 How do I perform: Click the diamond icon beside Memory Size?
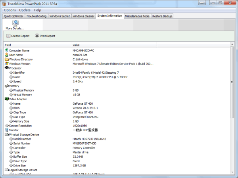pos(11,121)
